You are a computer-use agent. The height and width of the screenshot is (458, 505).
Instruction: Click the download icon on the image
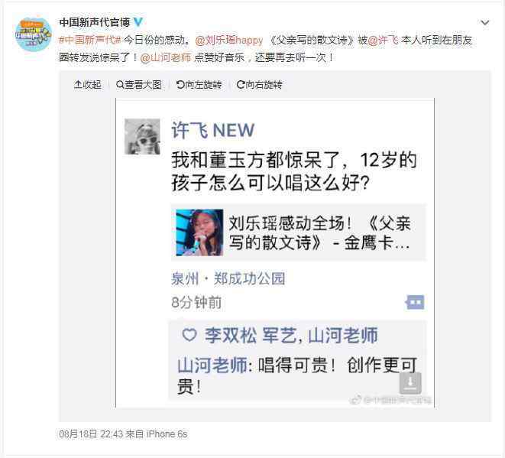(410, 383)
